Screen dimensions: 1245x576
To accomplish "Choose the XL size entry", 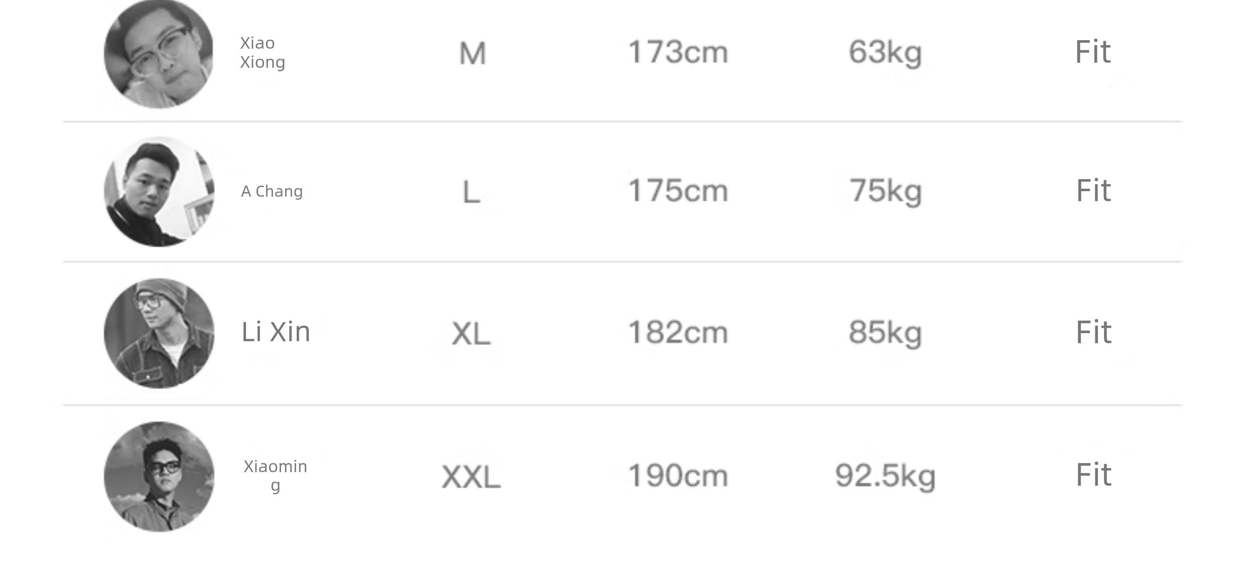I will (x=471, y=334).
